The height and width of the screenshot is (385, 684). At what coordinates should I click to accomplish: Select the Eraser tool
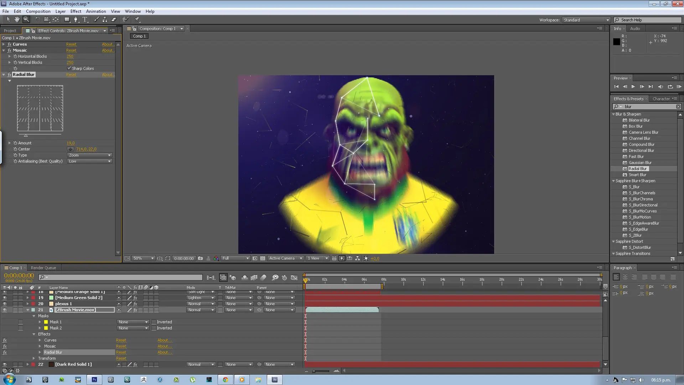point(114,20)
